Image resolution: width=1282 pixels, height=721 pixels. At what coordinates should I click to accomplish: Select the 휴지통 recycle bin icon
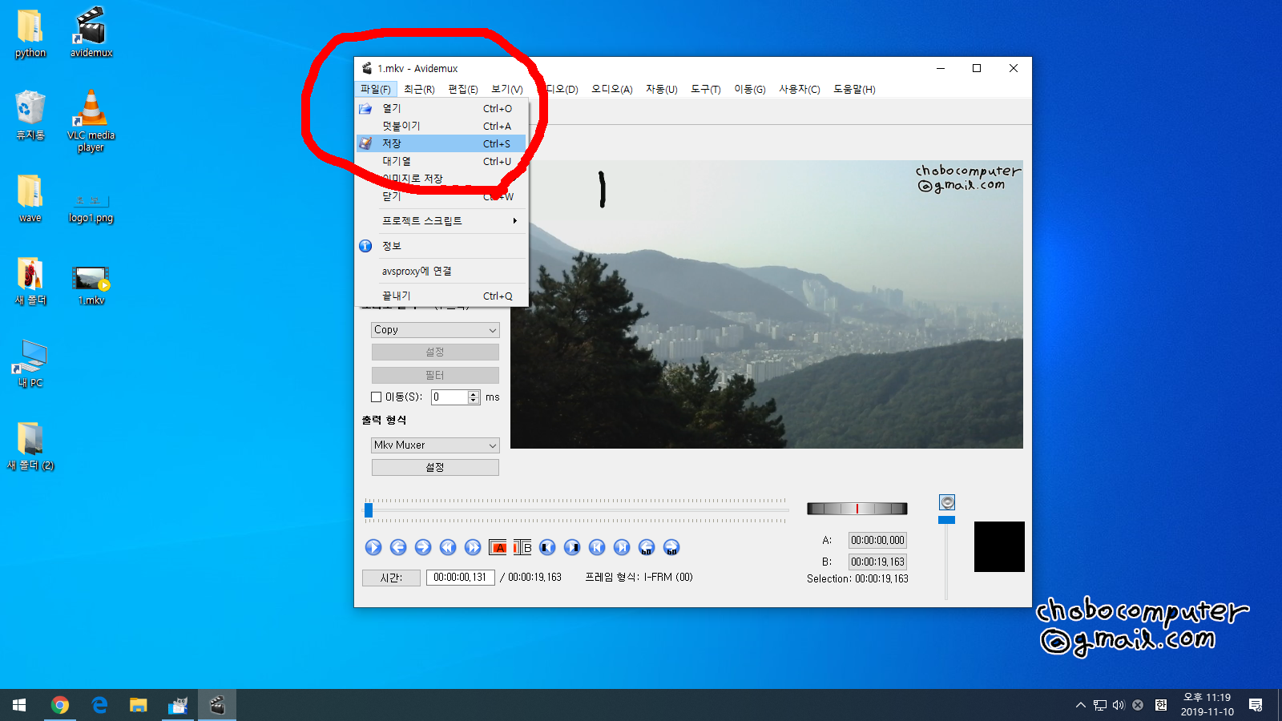tap(30, 115)
